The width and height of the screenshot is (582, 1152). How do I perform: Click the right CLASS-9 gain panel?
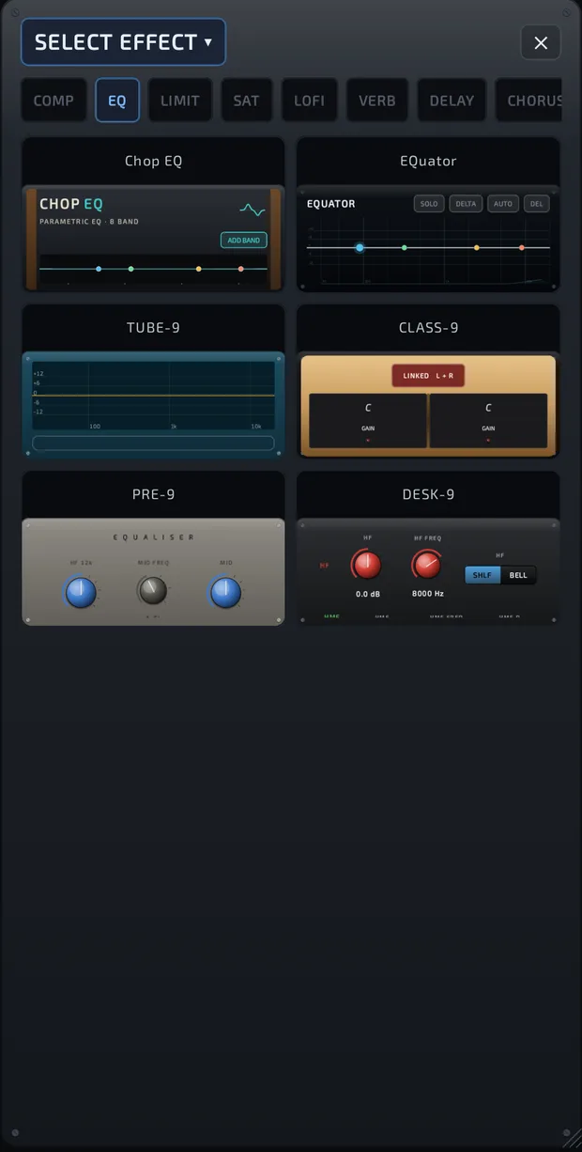point(488,420)
